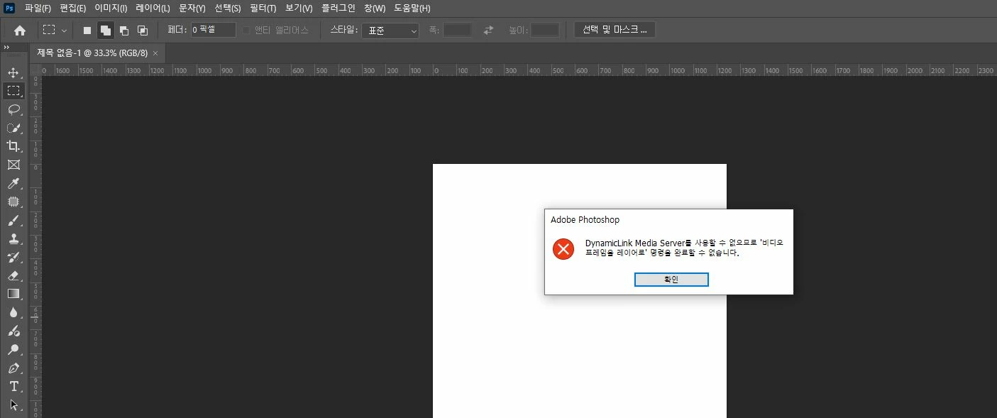
Task: Select the Quick Selection tool
Action: coord(13,128)
